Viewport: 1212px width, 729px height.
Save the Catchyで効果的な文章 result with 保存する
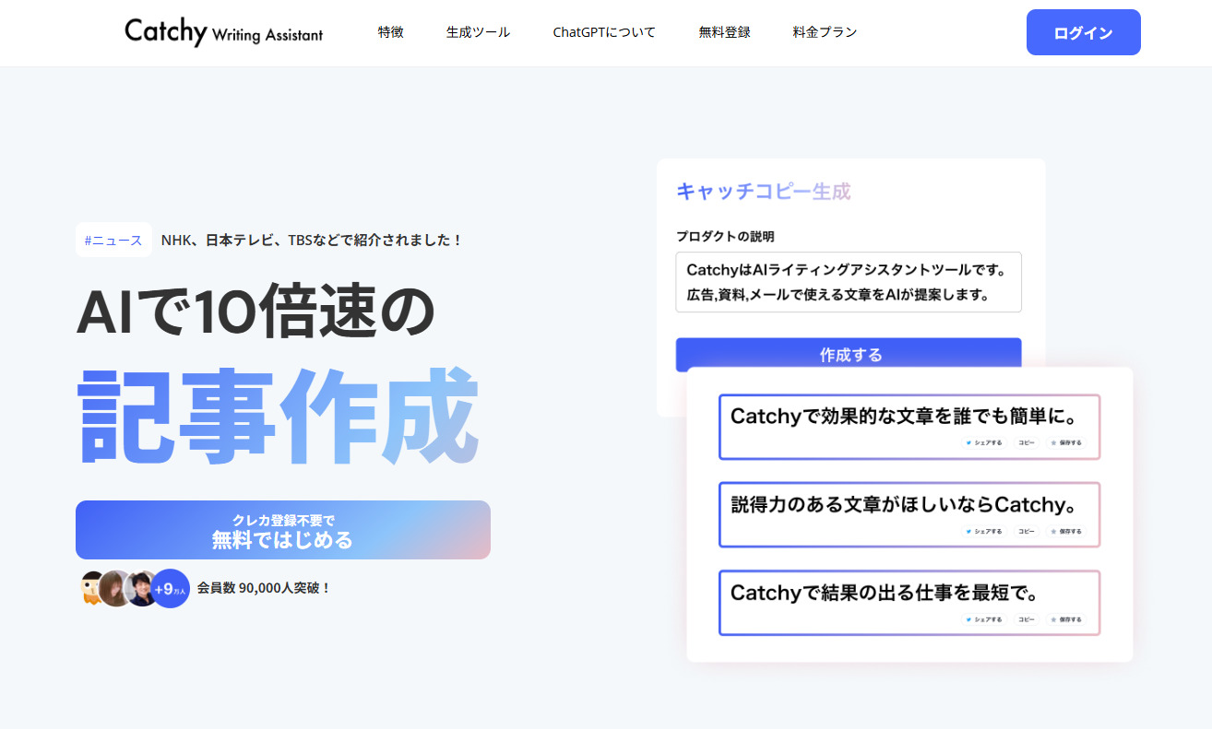coord(1065,442)
